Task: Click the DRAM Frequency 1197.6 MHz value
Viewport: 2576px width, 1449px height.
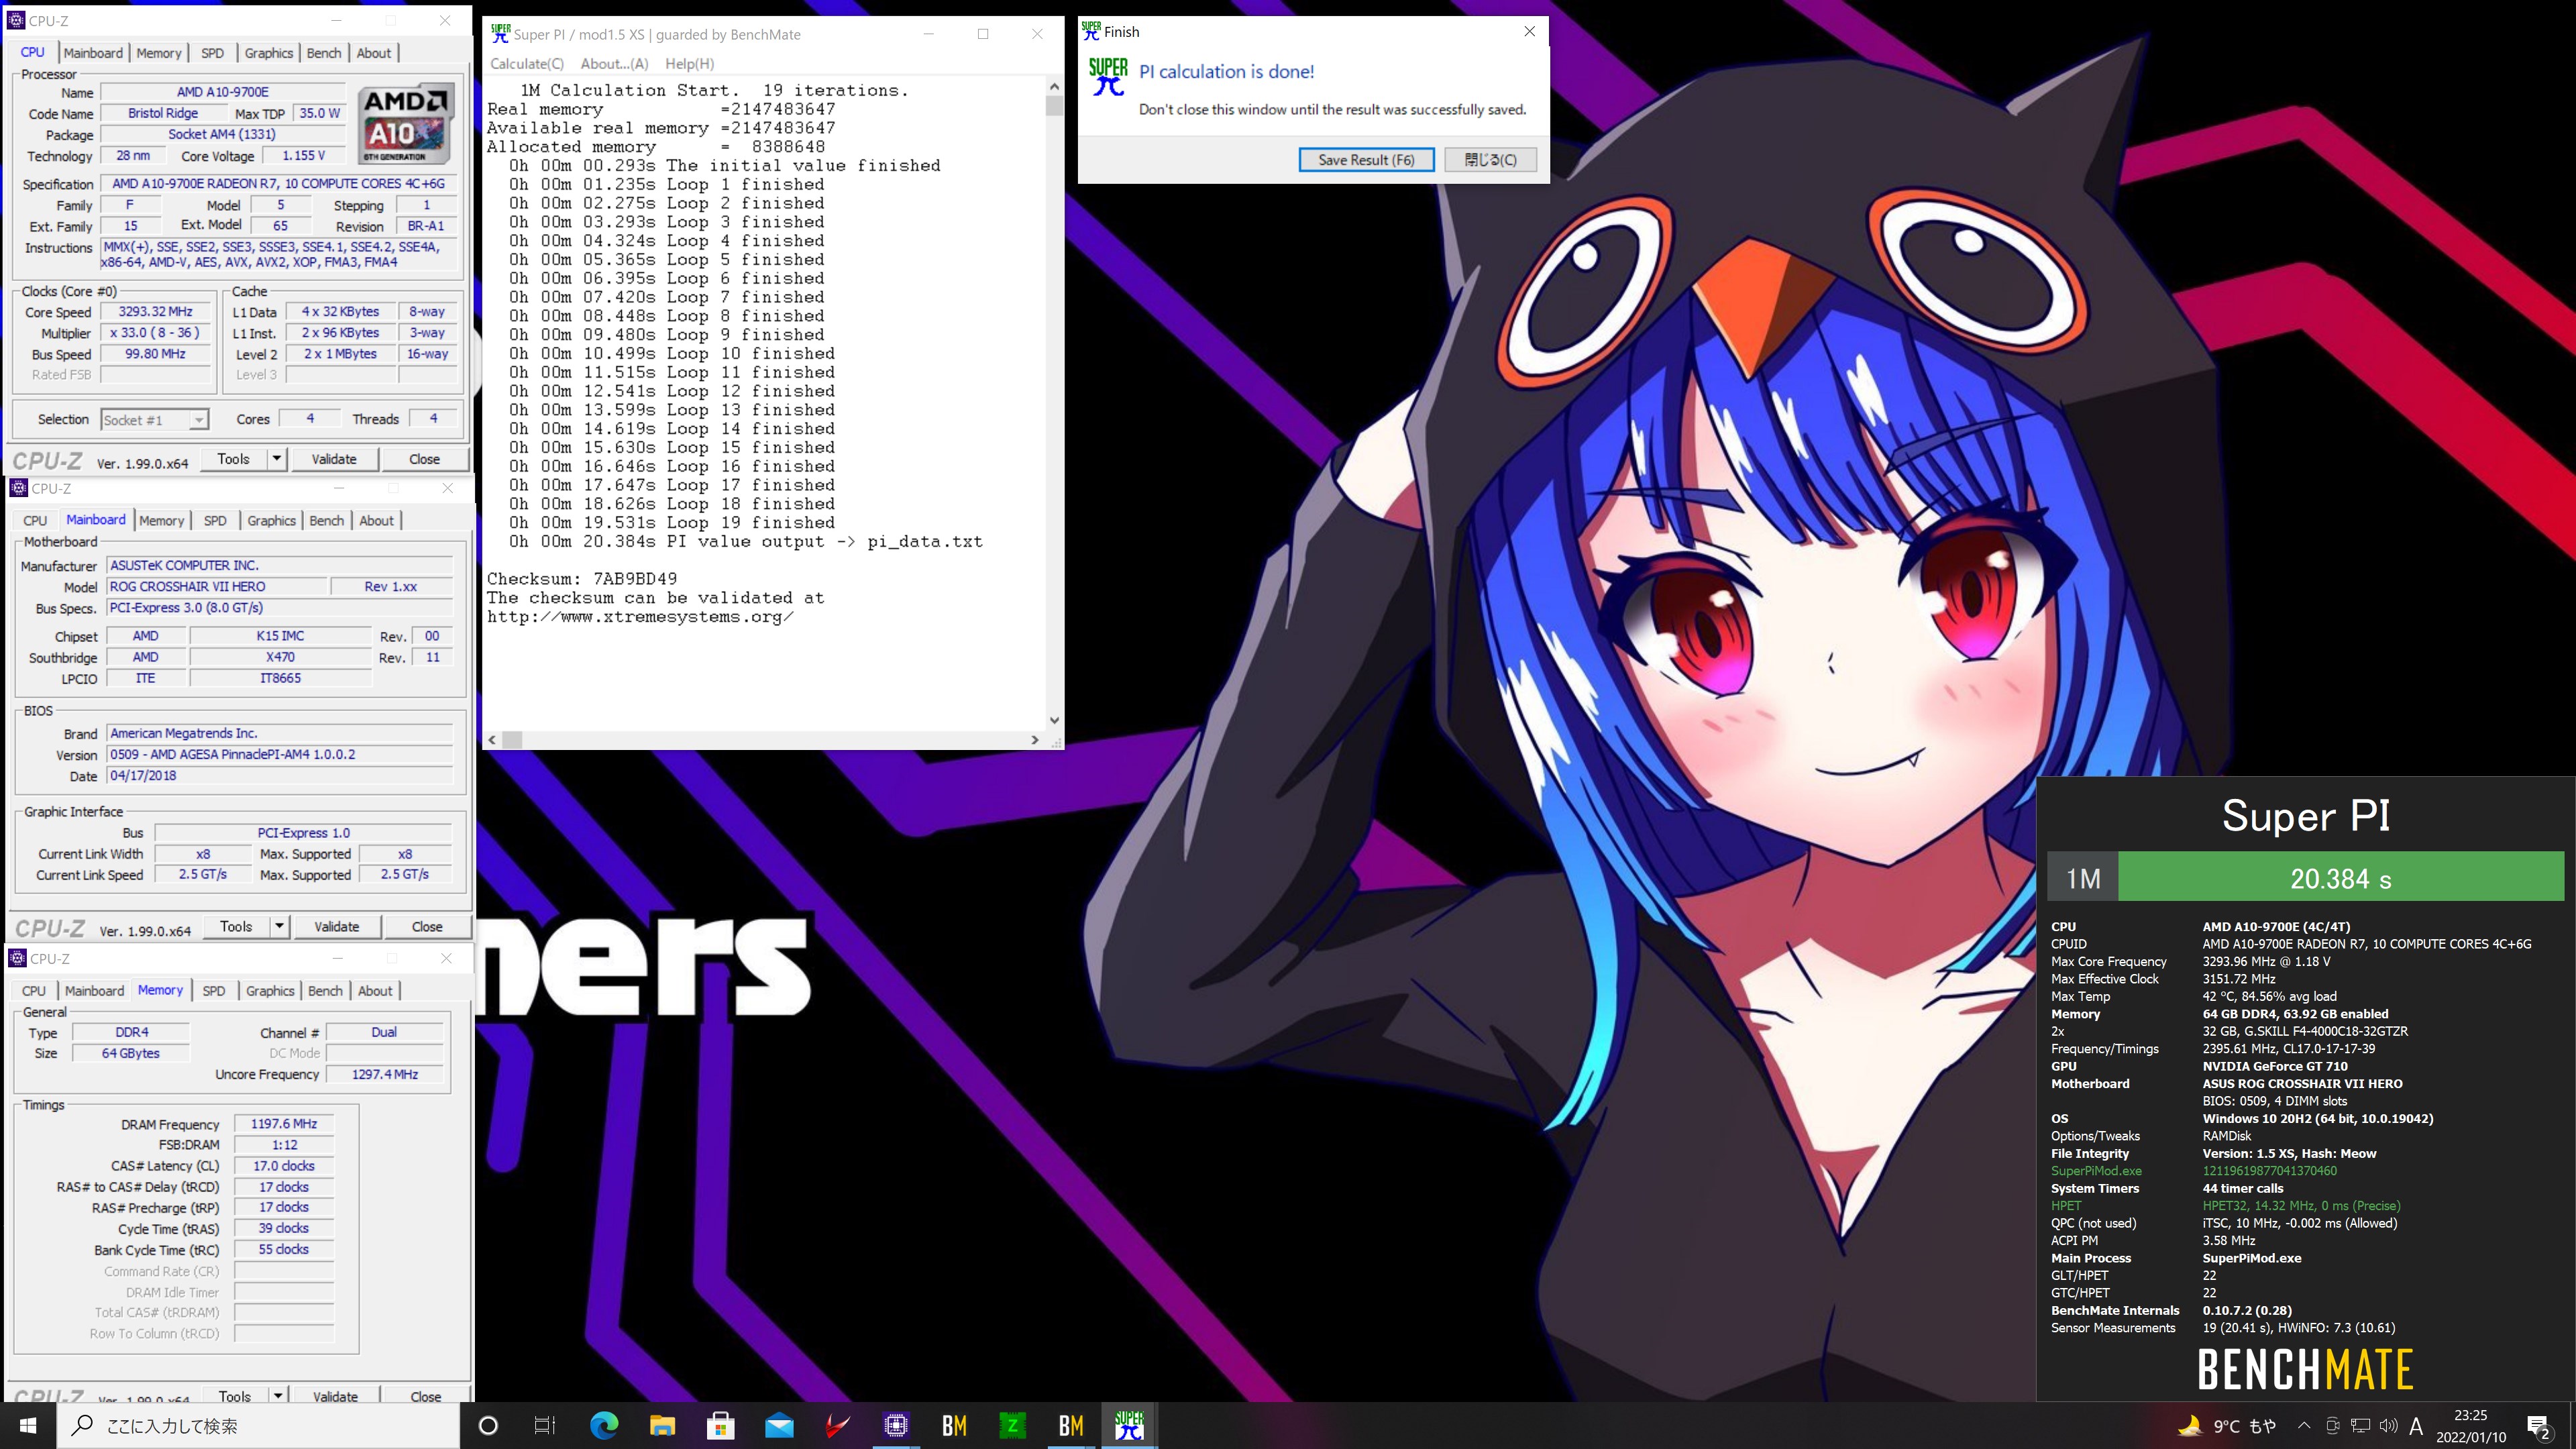Action: pyautogui.click(x=284, y=1124)
